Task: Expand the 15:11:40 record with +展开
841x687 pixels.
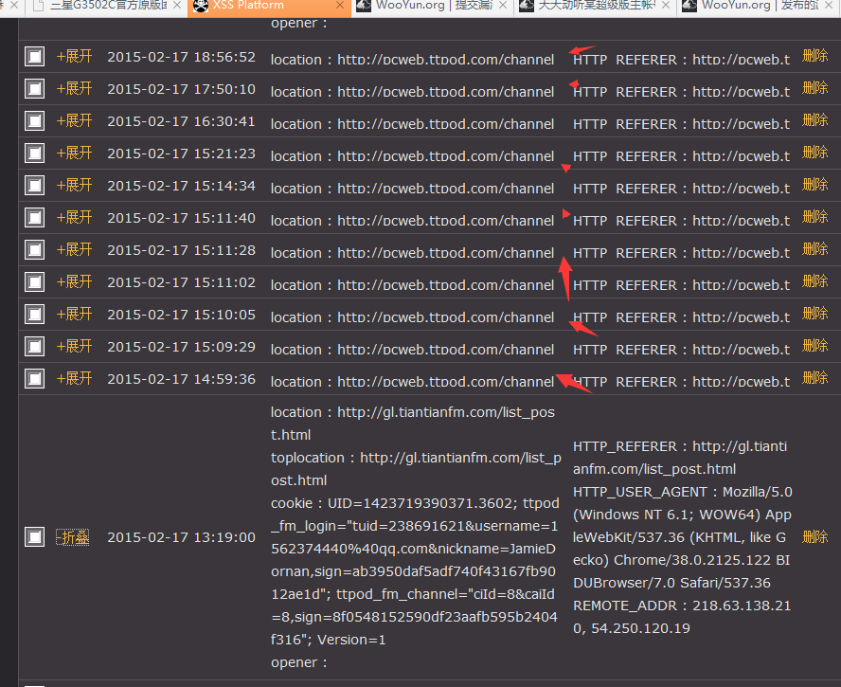Action: 75,217
